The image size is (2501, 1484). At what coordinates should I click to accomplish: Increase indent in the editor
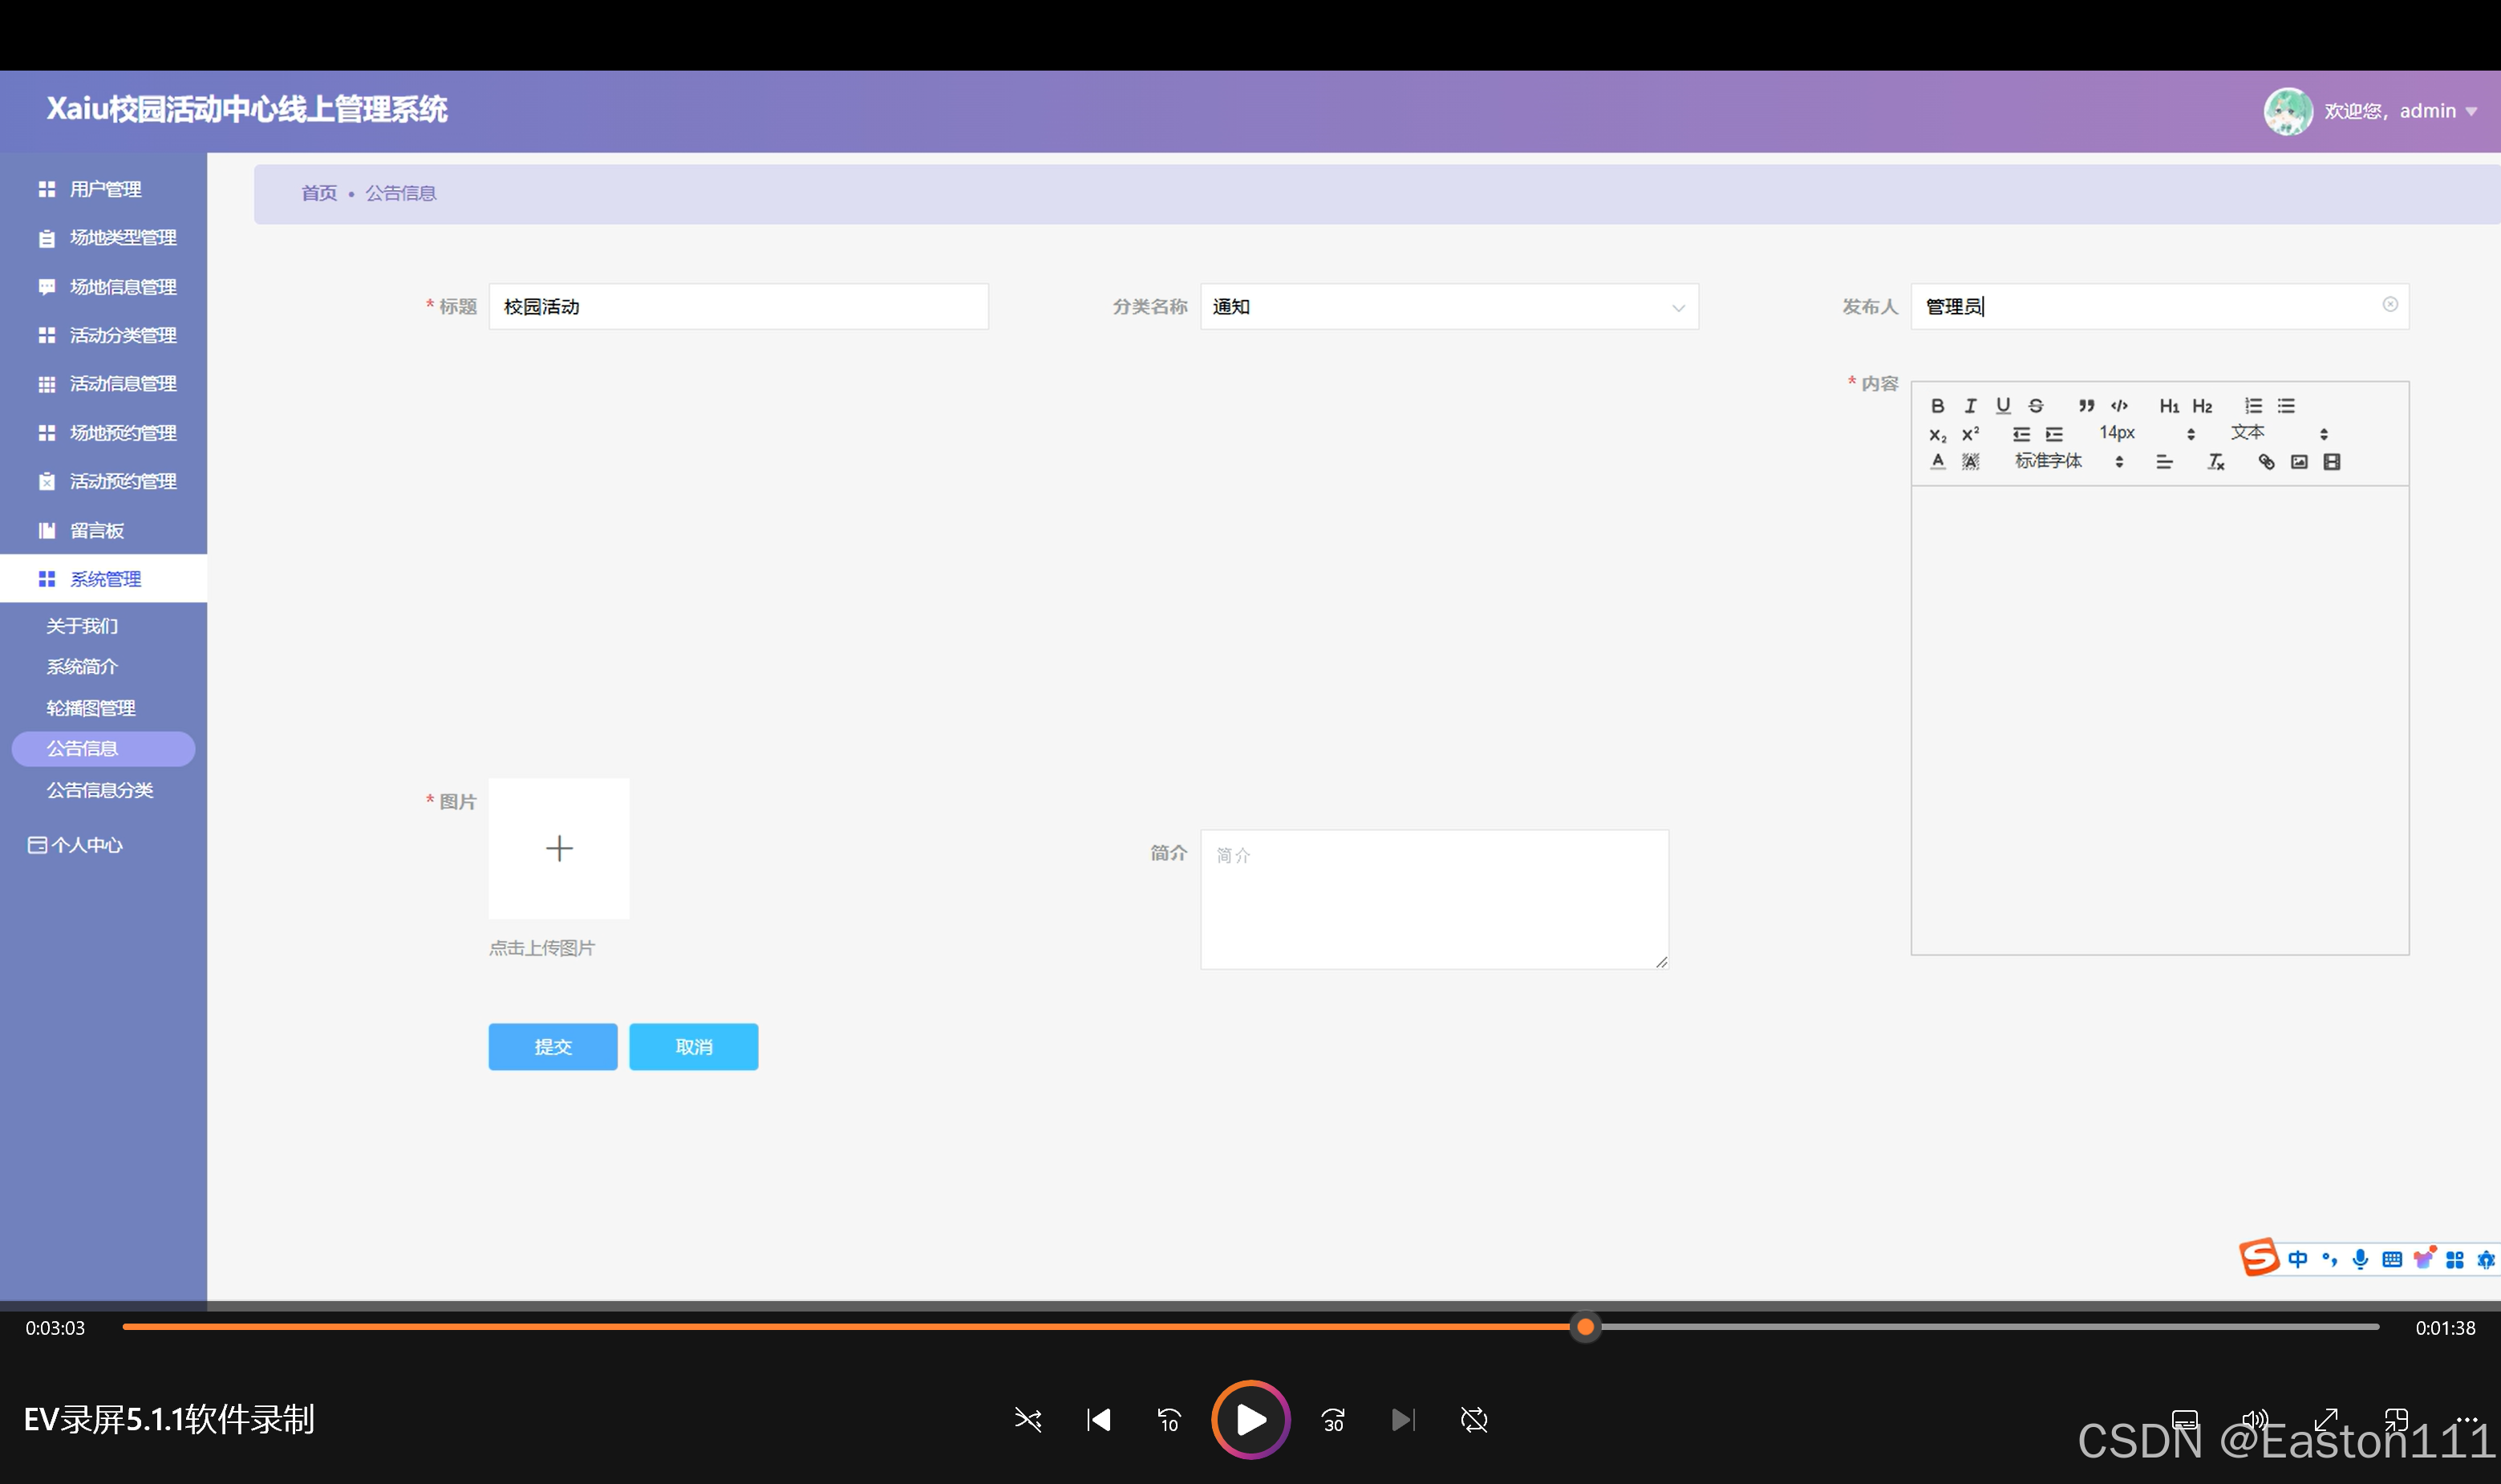click(x=2054, y=434)
